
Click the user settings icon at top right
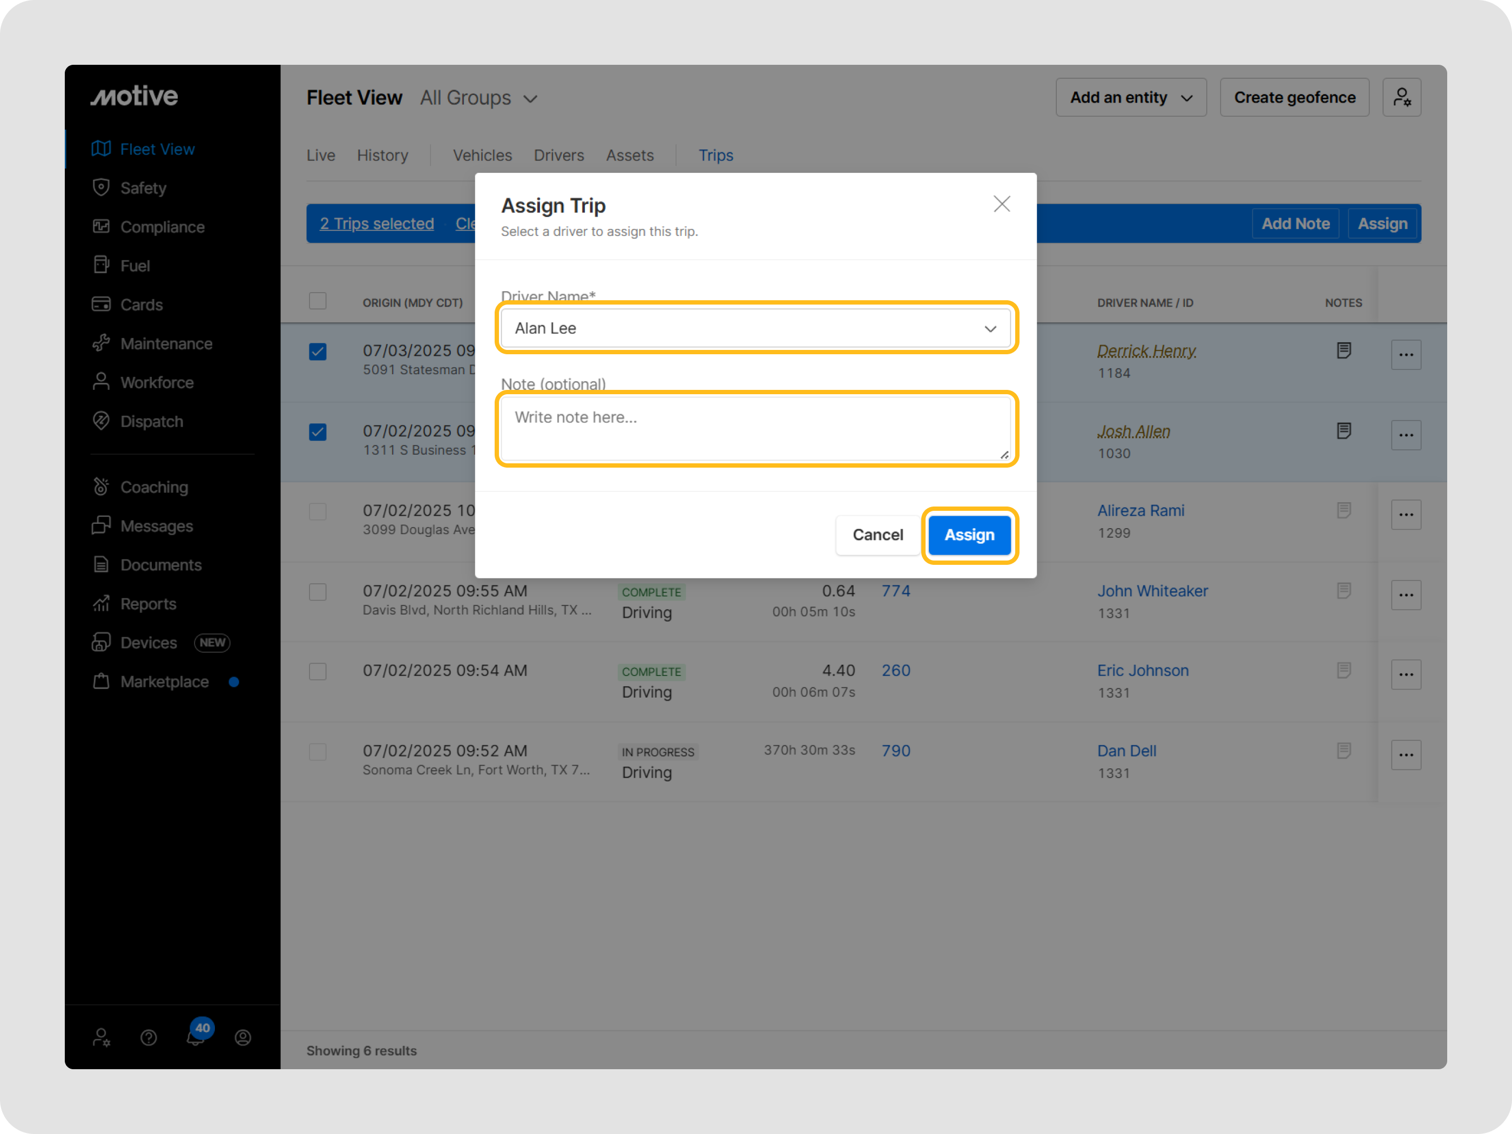click(1401, 98)
